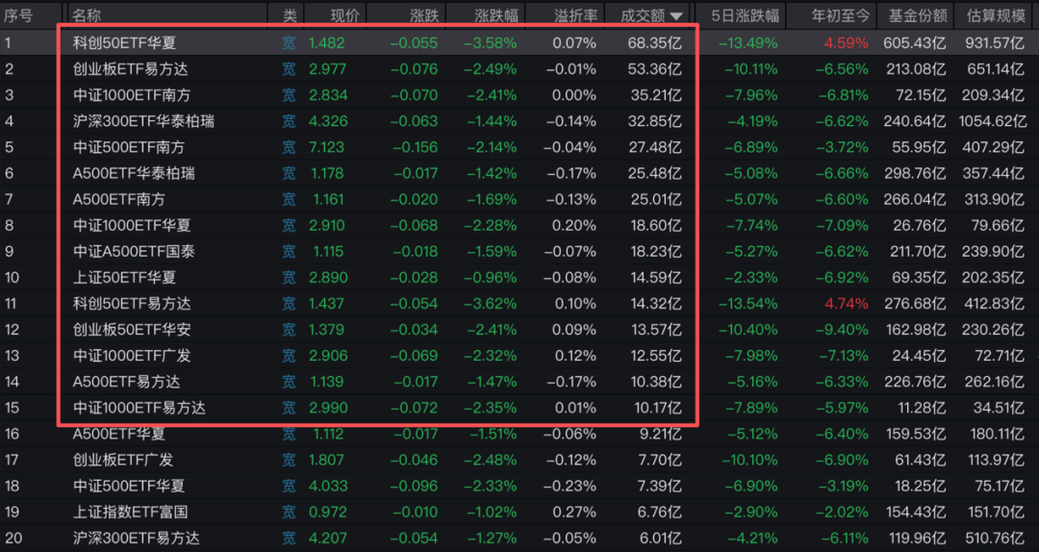This screenshot has height=552, width=1039.
Task: Select 创业板ETF广发 row name
Action: (122, 460)
